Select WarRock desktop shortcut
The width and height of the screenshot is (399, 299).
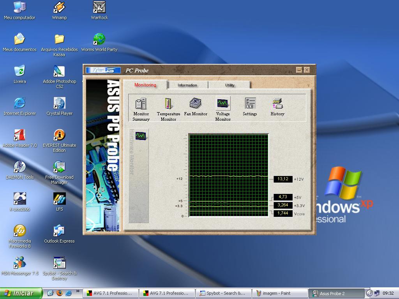(x=99, y=11)
